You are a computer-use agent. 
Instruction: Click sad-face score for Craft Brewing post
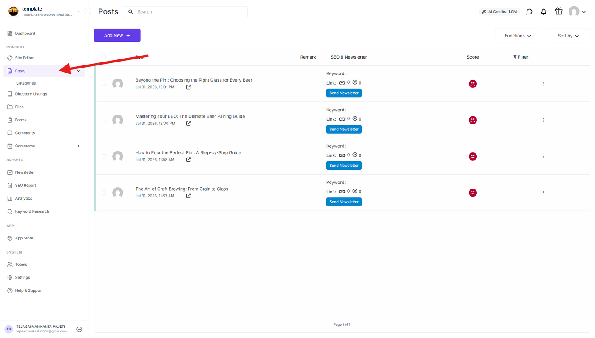(x=473, y=193)
